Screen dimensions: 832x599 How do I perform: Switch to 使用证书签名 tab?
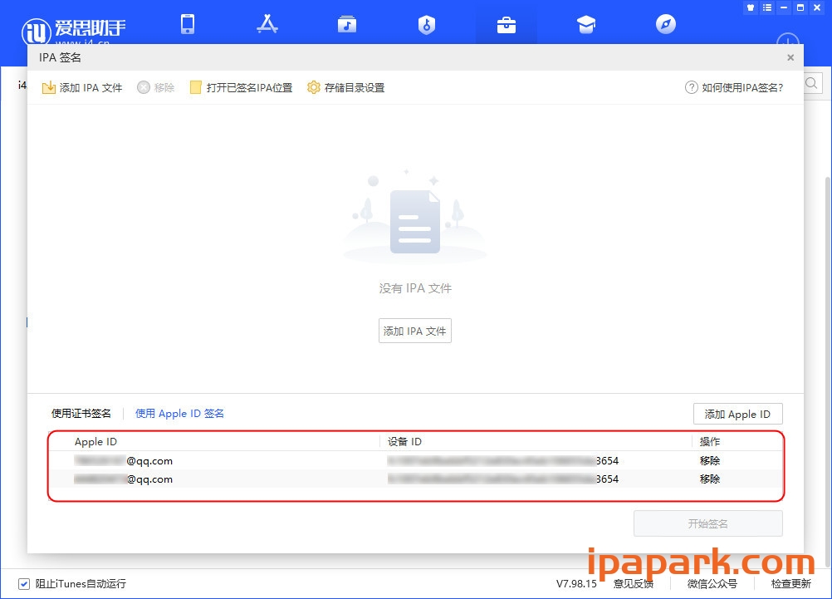82,413
